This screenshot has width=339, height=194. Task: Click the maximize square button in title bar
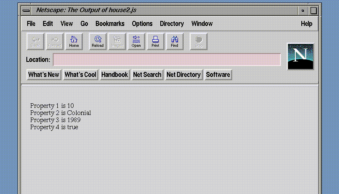point(313,10)
